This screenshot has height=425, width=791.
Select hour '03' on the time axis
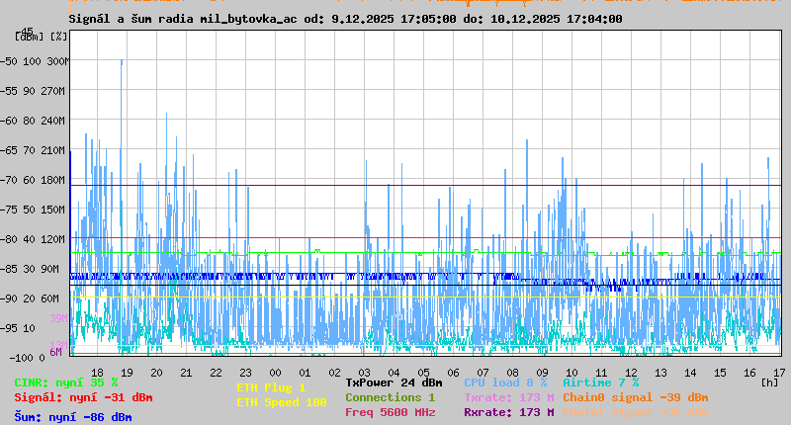tap(364, 373)
